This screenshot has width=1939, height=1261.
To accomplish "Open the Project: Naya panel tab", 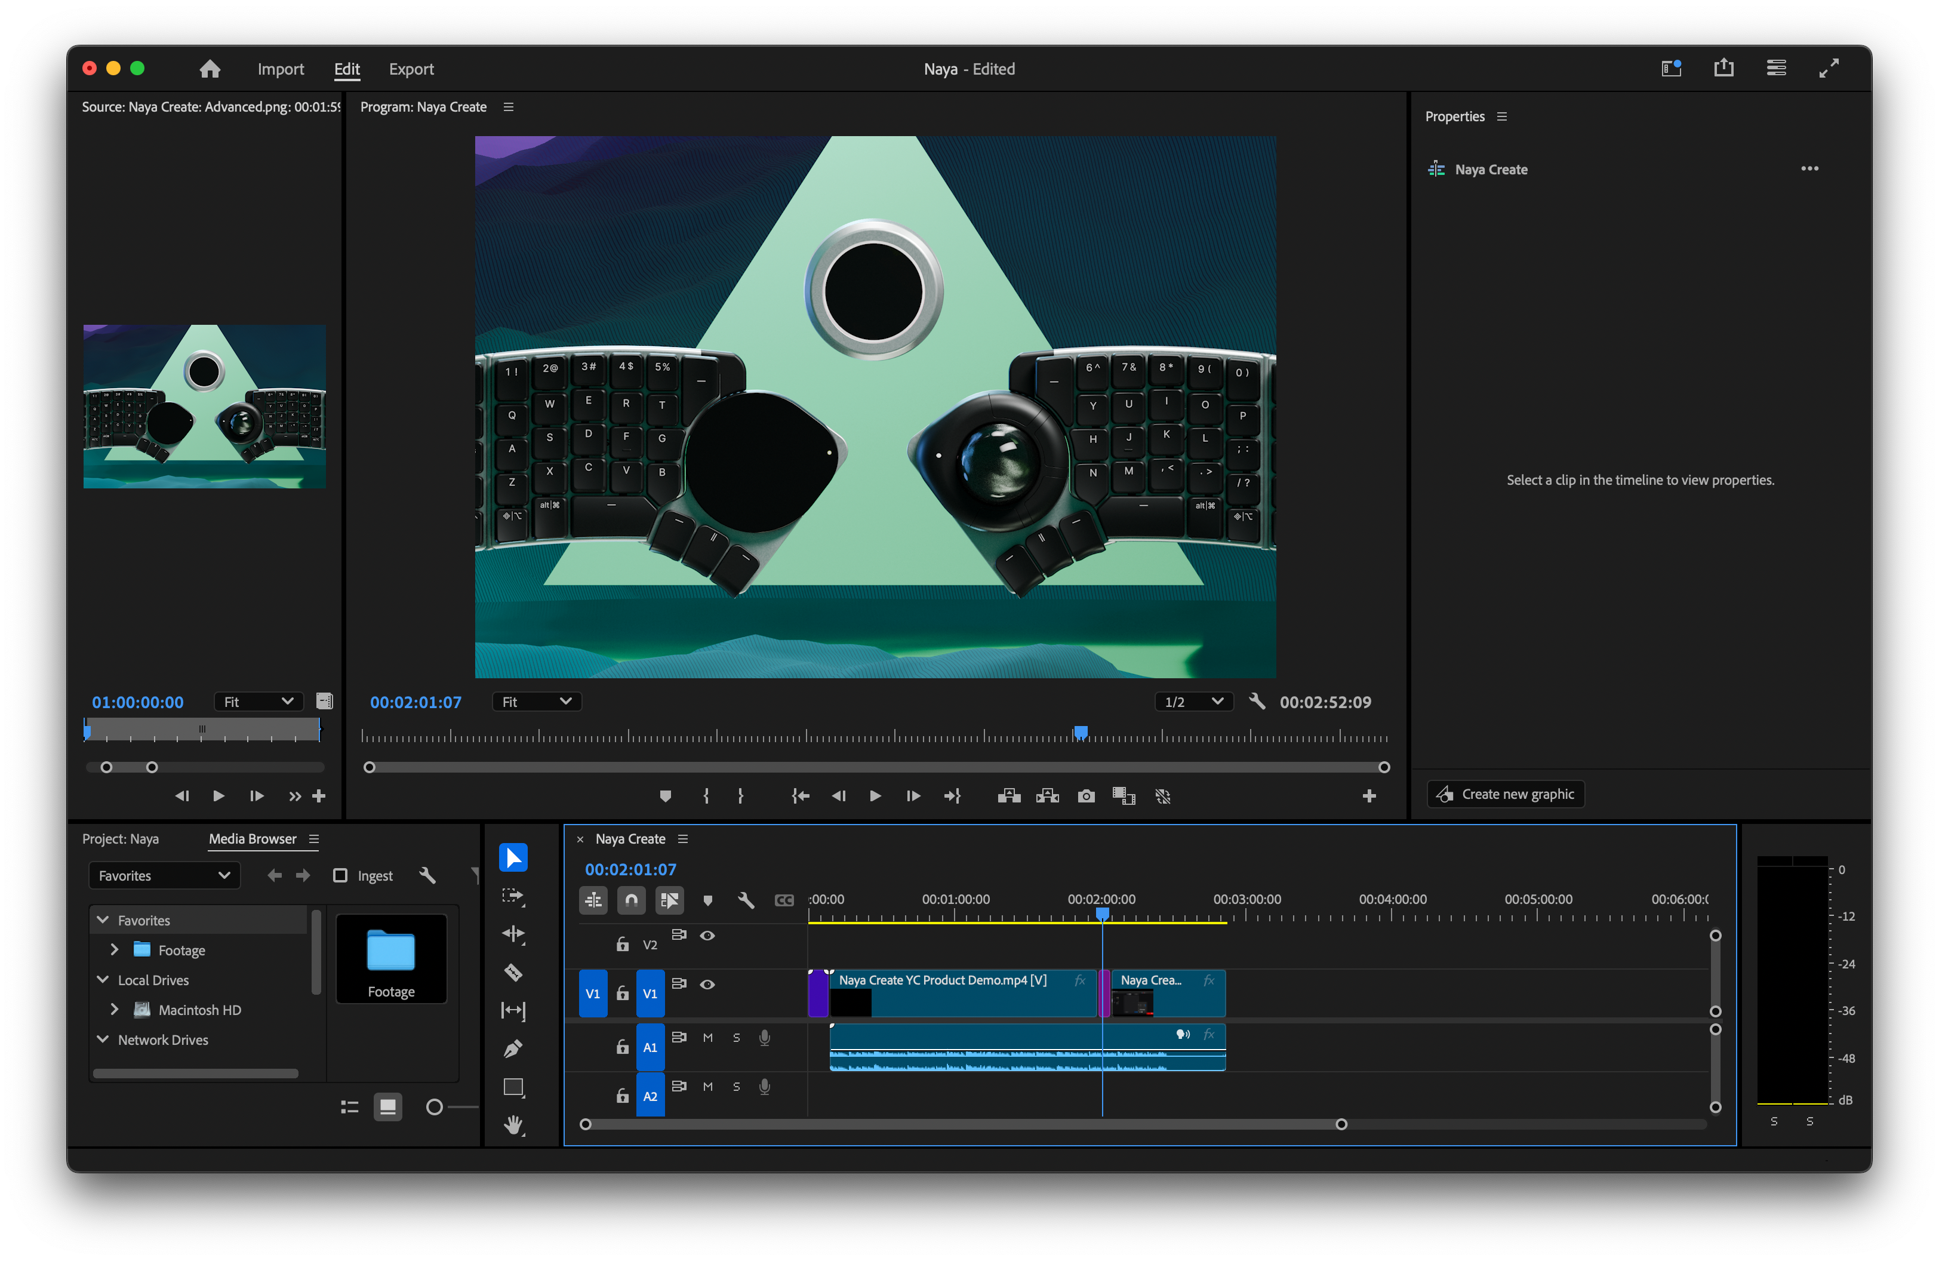I will [x=121, y=838].
